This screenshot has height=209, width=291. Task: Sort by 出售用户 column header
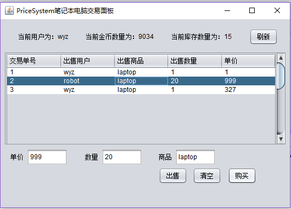pyautogui.click(x=88, y=61)
